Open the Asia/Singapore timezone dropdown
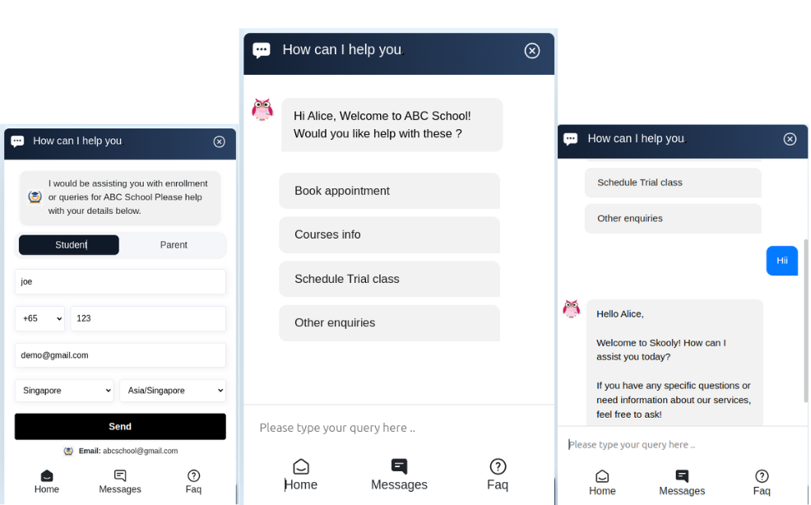Viewport: 811px width, 505px height. pos(173,391)
